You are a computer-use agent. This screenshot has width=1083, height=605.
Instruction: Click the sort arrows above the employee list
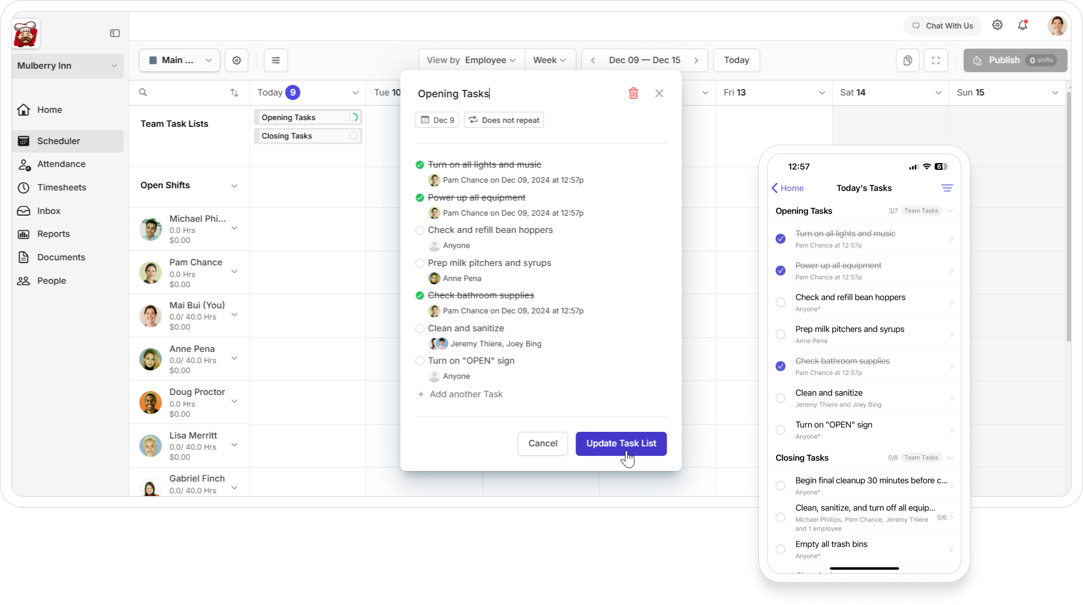(234, 92)
